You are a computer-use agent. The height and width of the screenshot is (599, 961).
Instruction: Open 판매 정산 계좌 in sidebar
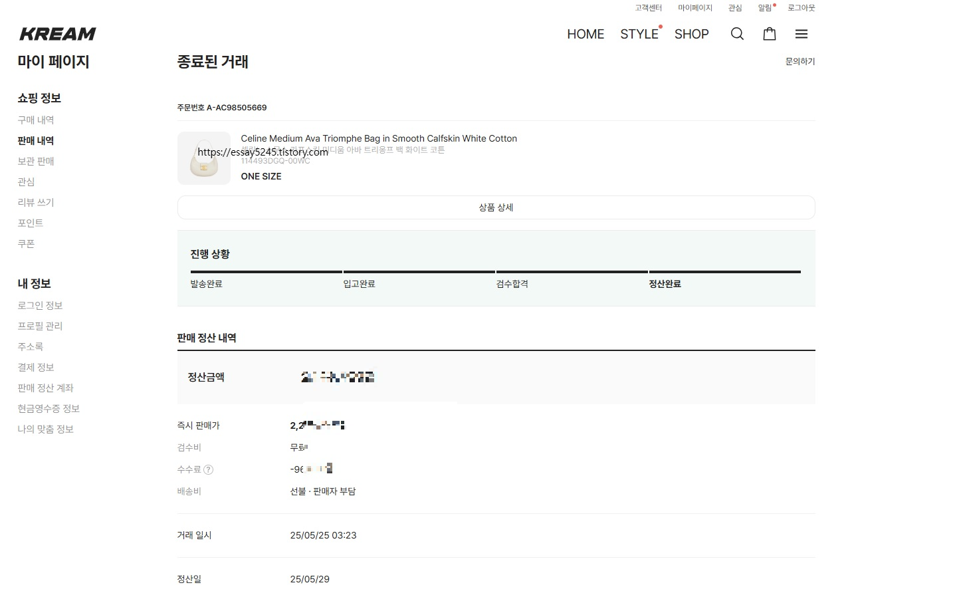(x=46, y=388)
